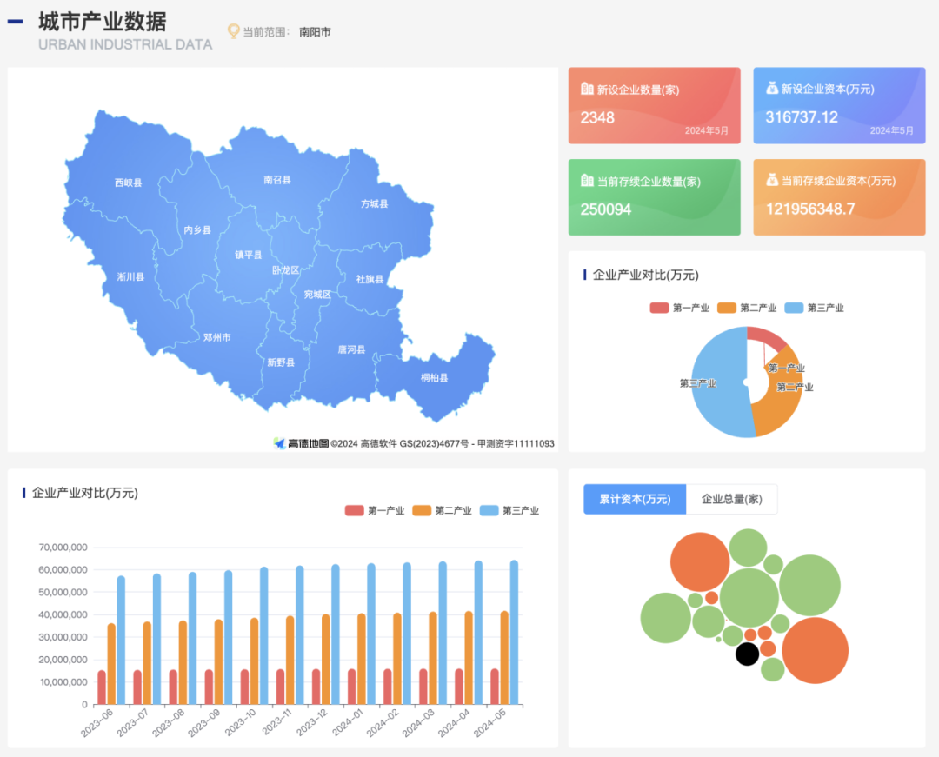Click the money bag icon on 当前存续企业资本 card
The width and height of the screenshot is (939, 757).
772,181
